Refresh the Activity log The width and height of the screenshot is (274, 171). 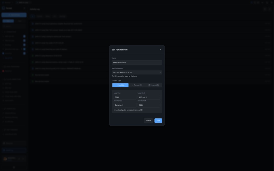pyautogui.click(x=269, y=8)
